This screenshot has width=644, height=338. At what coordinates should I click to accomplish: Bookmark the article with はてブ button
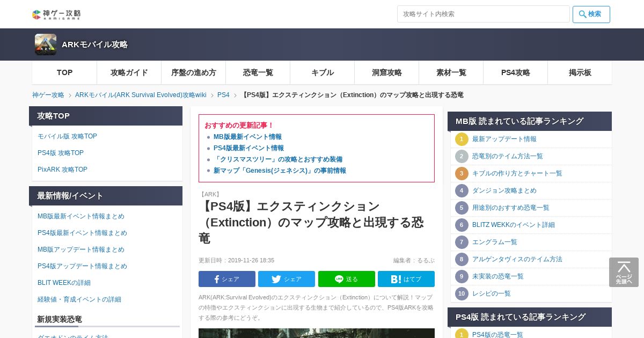click(406, 279)
